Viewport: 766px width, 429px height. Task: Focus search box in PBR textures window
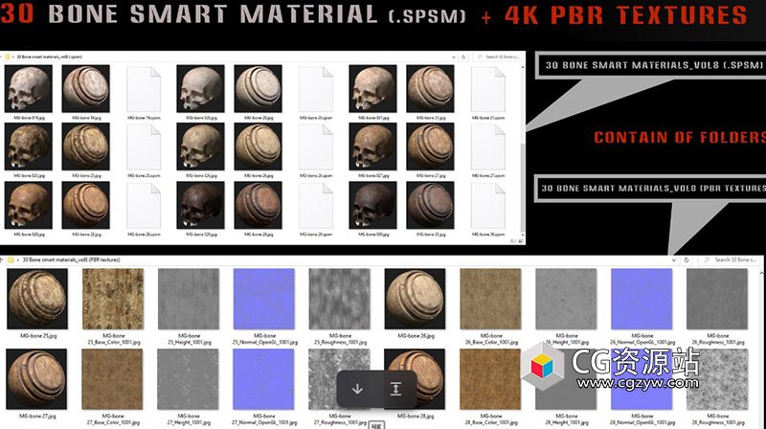pyautogui.click(x=731, y=260)
